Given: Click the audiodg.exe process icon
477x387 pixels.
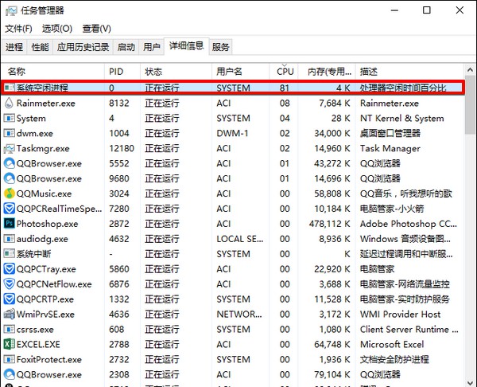Looking at the screenshot, I should [9, 239].
